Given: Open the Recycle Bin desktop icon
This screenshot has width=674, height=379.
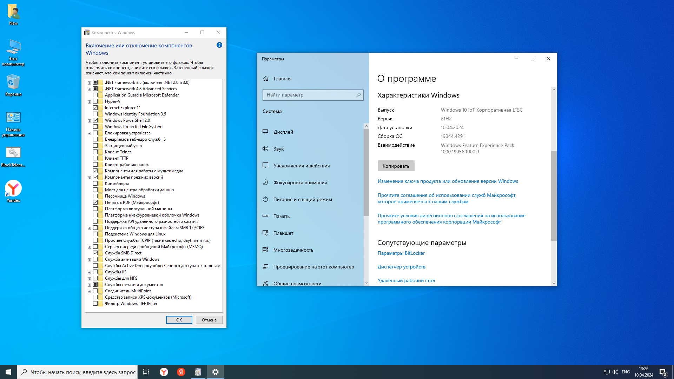Looking at the screenshot, I should point(13,83).
